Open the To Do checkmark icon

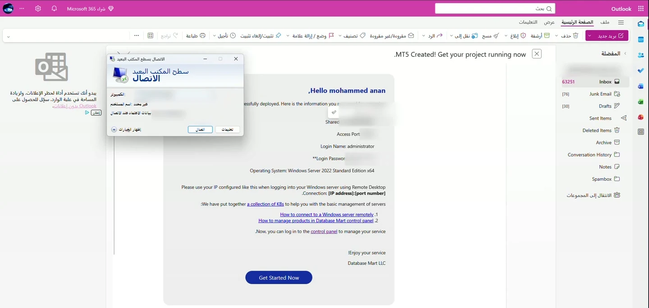pos(641,71)
